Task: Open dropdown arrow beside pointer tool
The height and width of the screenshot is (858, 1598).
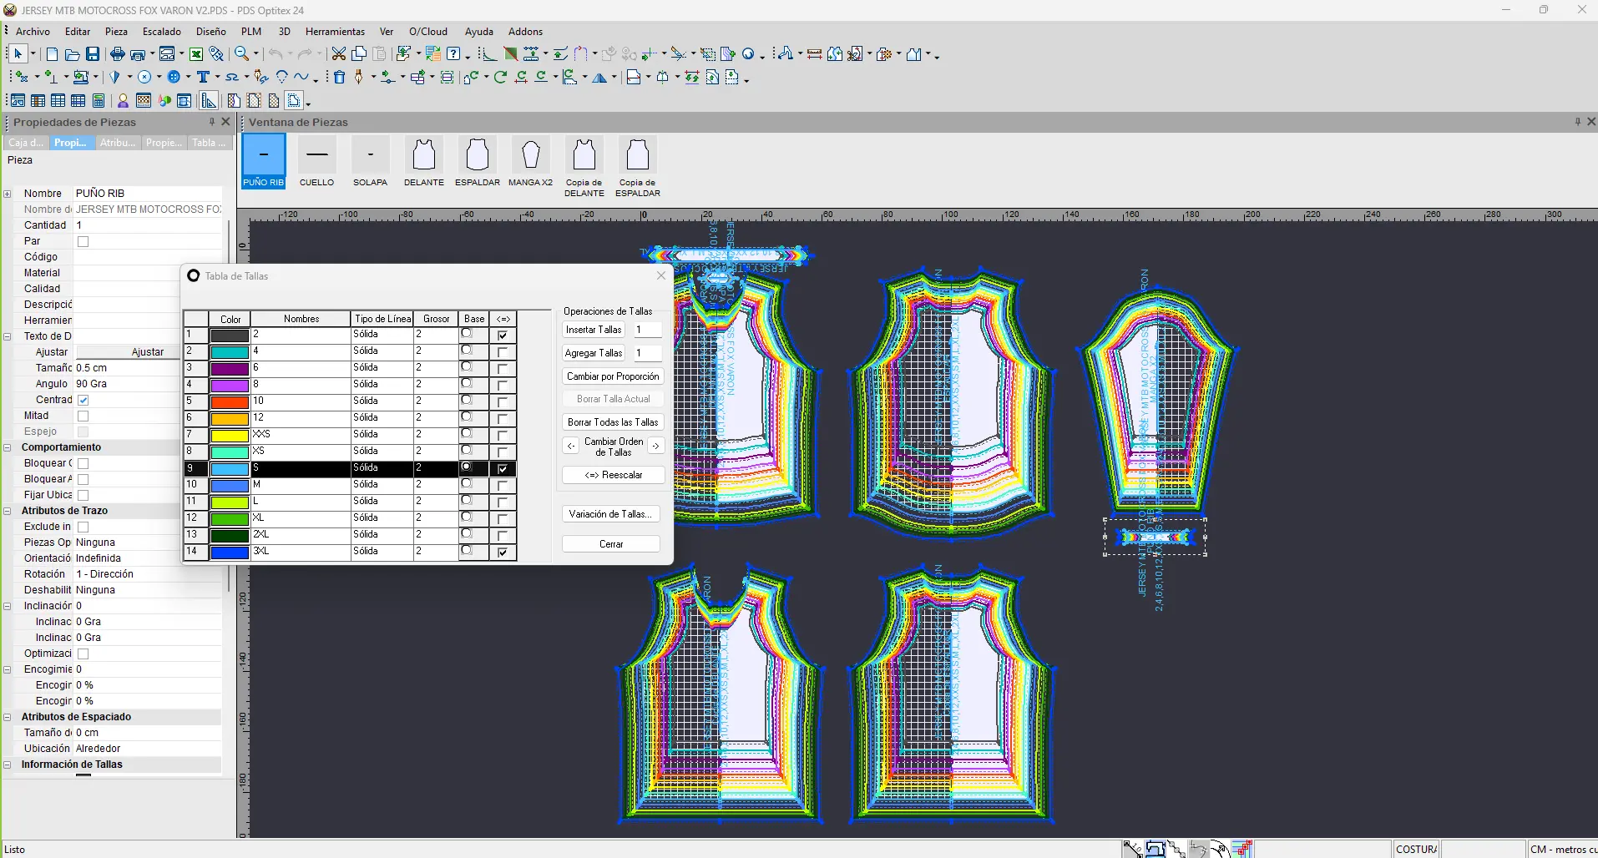Action: pyautogui.click(x=33, y=54)
